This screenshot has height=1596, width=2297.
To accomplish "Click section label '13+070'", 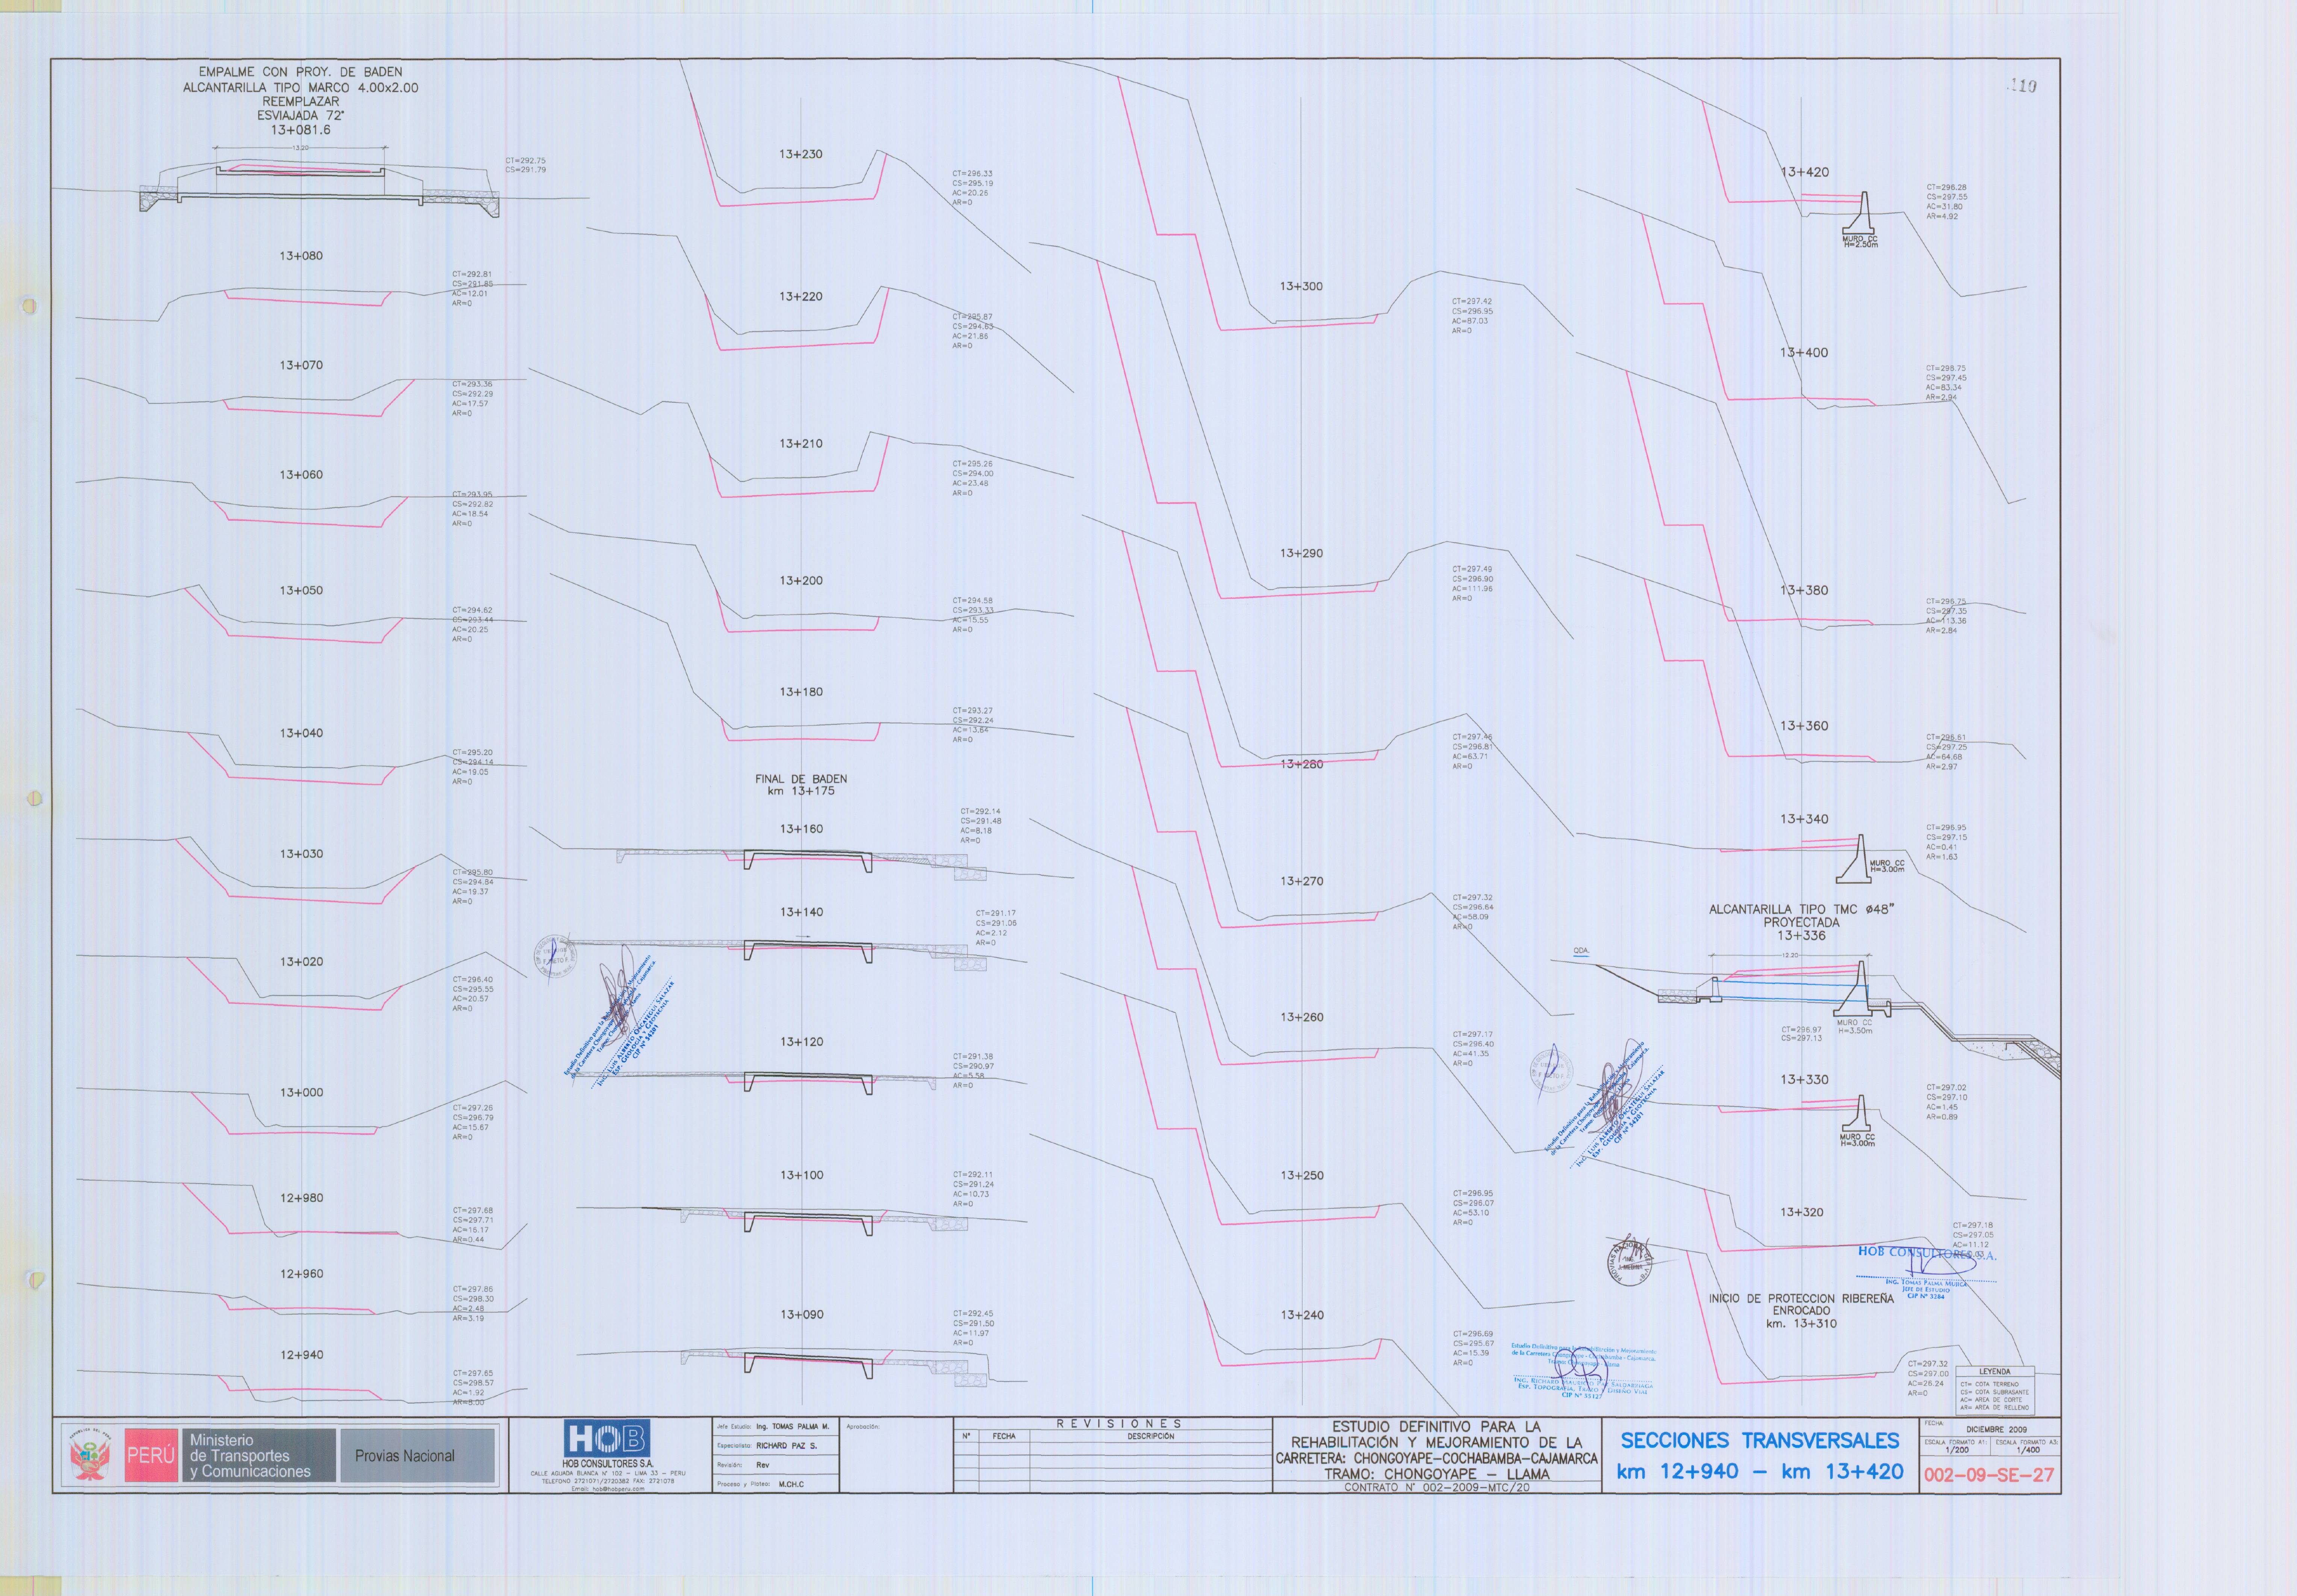I will pos(301,365).
